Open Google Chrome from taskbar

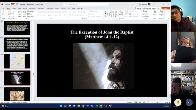[x=83, y=106]
